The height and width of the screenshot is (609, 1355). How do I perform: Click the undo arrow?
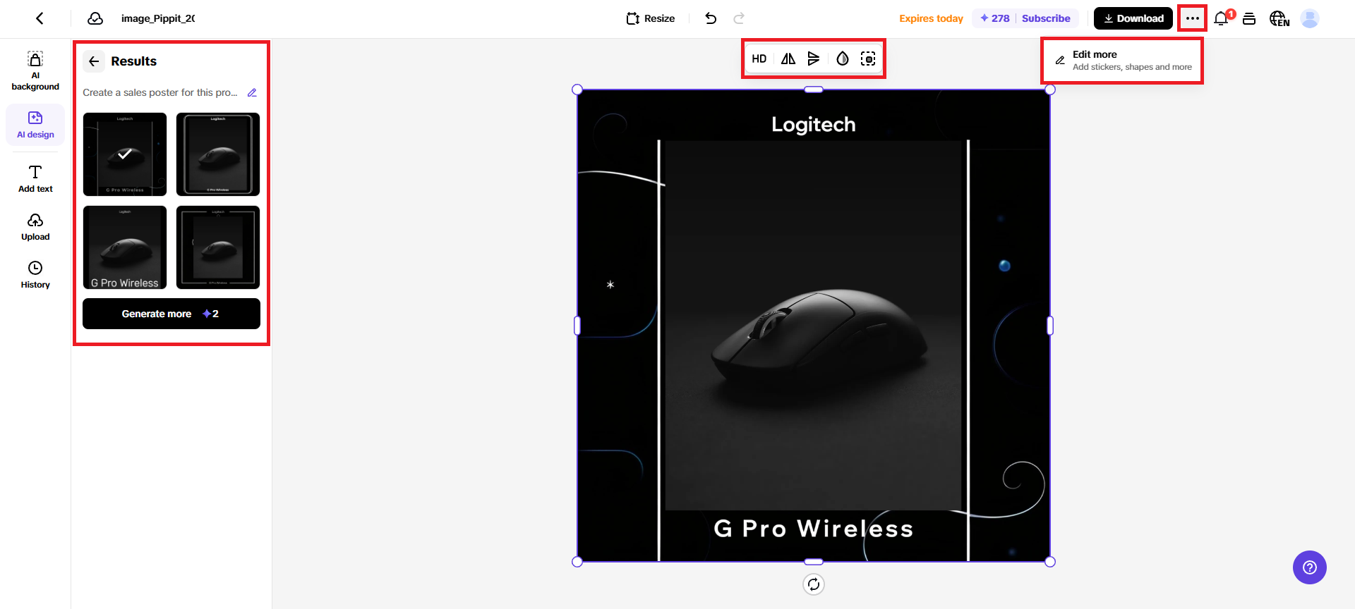pyautogui.click(x=711, y=18)
